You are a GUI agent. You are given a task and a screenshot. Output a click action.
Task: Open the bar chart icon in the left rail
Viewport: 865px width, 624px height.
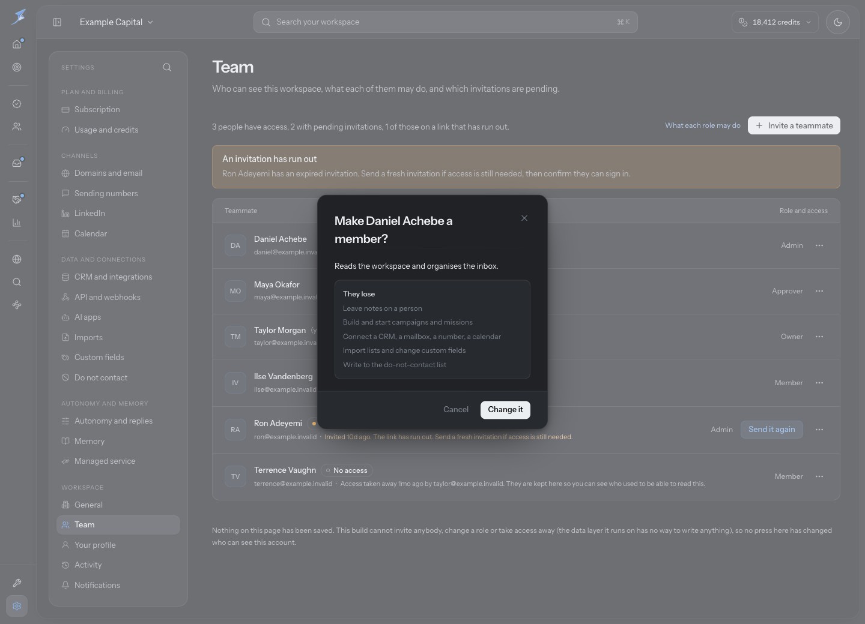tap(17, 223)
